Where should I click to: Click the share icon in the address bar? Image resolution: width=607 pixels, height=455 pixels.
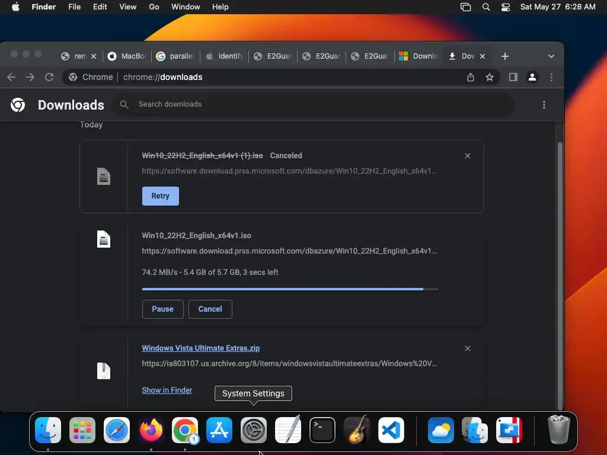tap(470, 78)
